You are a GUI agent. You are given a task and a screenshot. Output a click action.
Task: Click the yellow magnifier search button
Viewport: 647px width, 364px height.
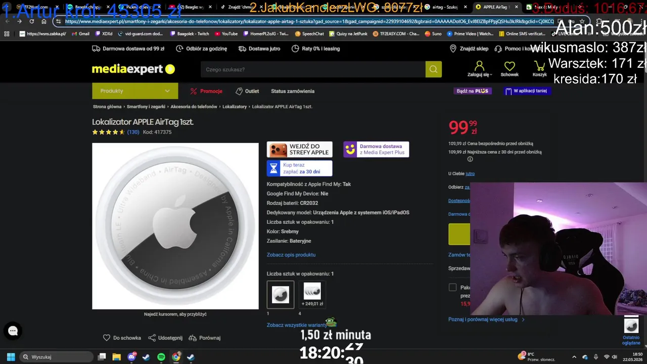click(433, 69)
